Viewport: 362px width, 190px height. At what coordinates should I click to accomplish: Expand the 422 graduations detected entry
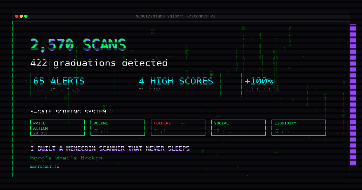click(99, 63)
